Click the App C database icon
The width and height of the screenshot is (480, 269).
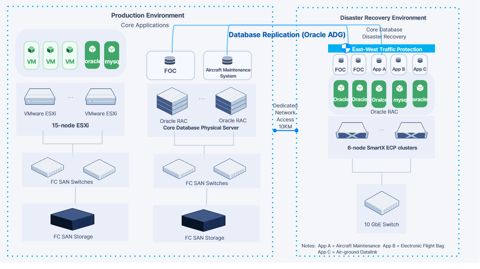[x=420, y=64]
